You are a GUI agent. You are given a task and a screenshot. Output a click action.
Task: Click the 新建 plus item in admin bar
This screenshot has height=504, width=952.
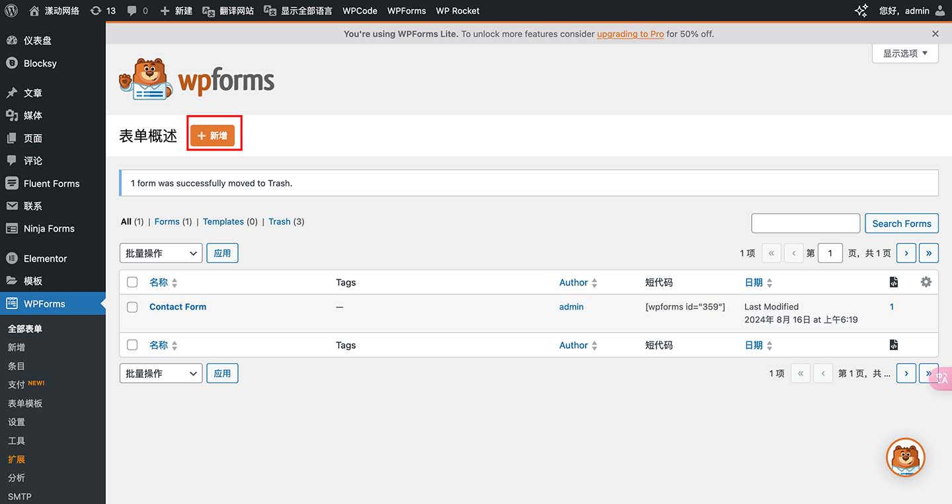coord(176,11)
